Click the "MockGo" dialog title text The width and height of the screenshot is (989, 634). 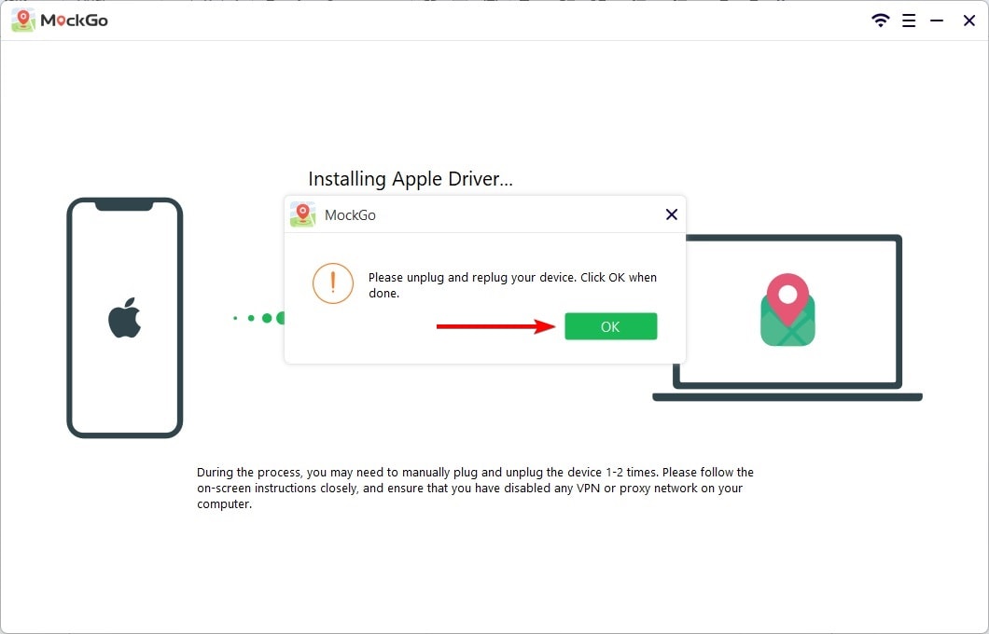click(350, 215)
